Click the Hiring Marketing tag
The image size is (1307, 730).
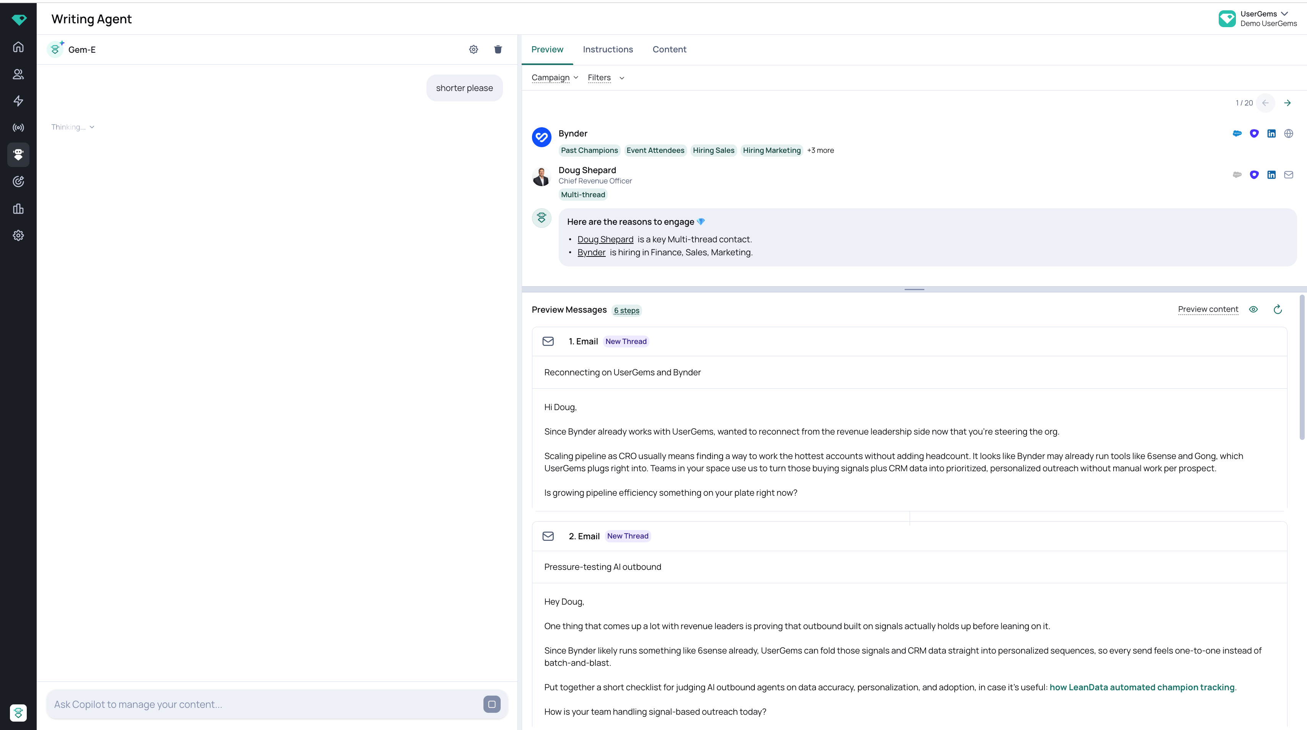point(772,150)
